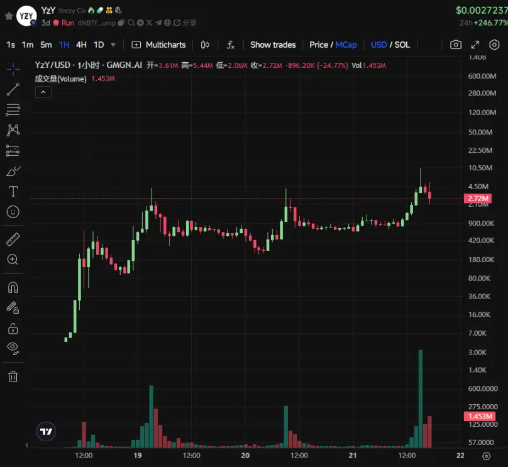Activate the zoom in tool
508x467 pixels.
[13, 260]
